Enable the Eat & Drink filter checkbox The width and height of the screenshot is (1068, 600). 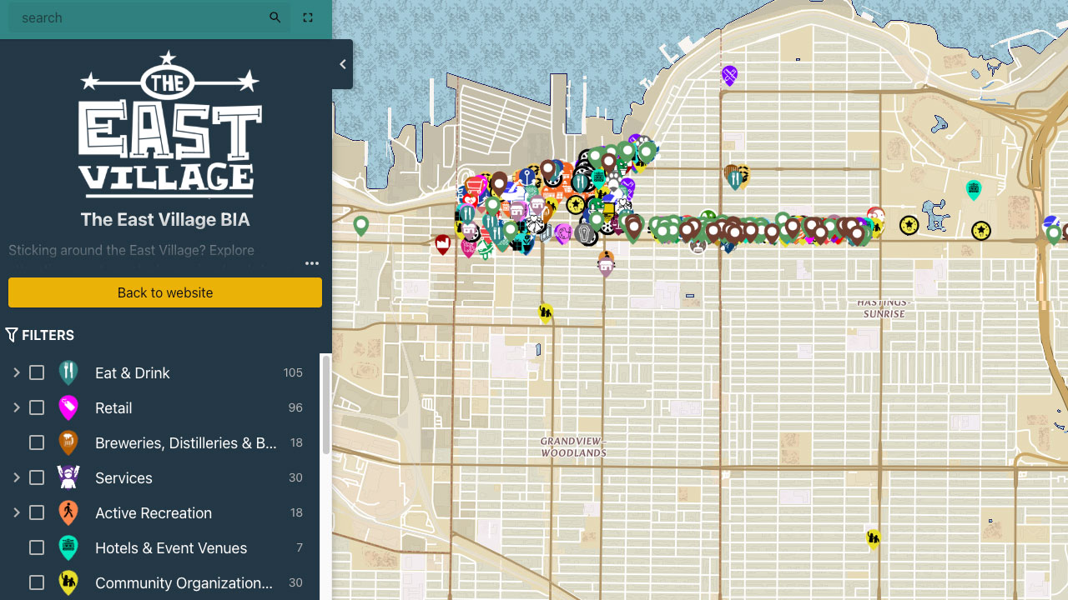pyautogui.click(x=37, y=372)
